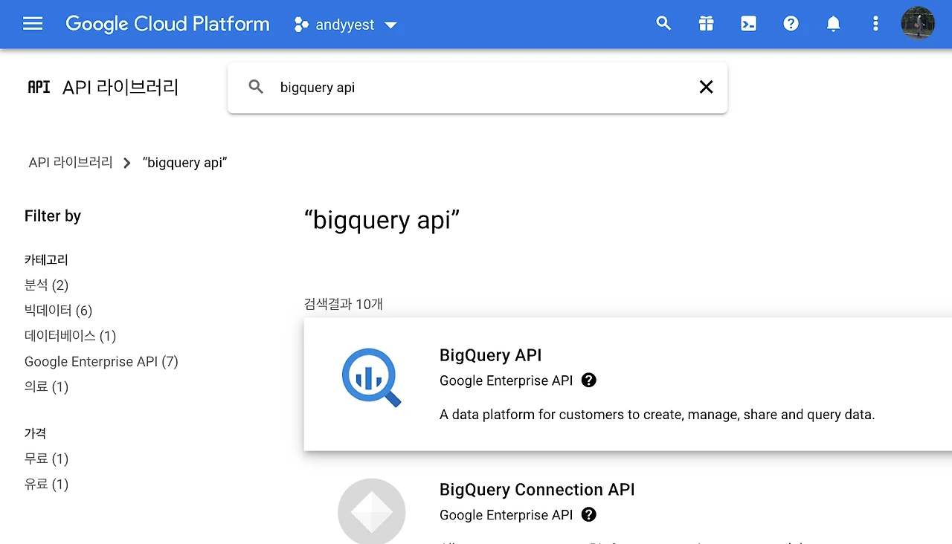Click Google Enterprise API label under BigQuery API
The height and width of the screenshot is (544, 952).
tap(506, 381)
